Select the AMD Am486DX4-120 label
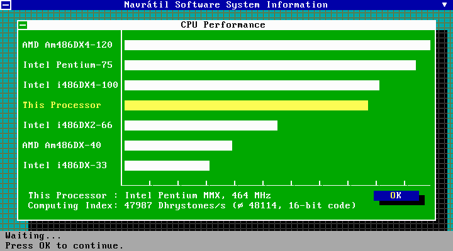Viewport: 453px width, 251px height. (67, 45)
